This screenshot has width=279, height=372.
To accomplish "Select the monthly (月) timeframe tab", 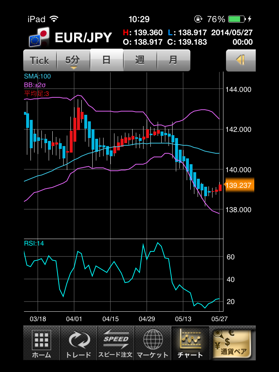I will (x=173, y=61).
